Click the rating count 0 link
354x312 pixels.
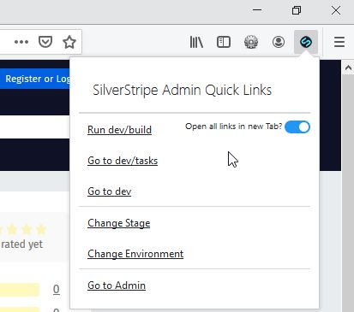(57, 289)
